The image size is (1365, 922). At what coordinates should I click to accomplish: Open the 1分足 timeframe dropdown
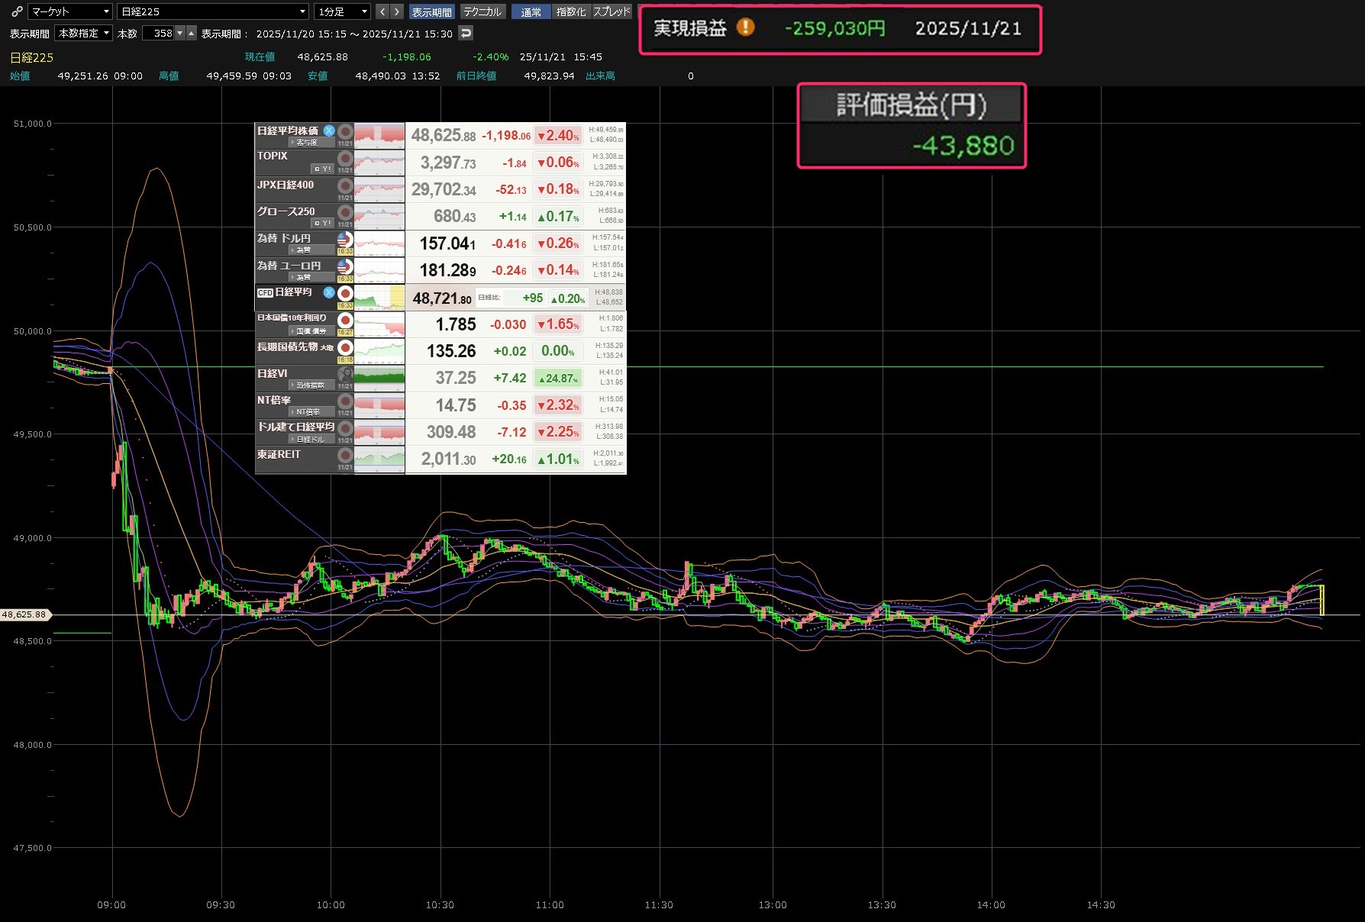pyautogui.click(x=343, y=11)
